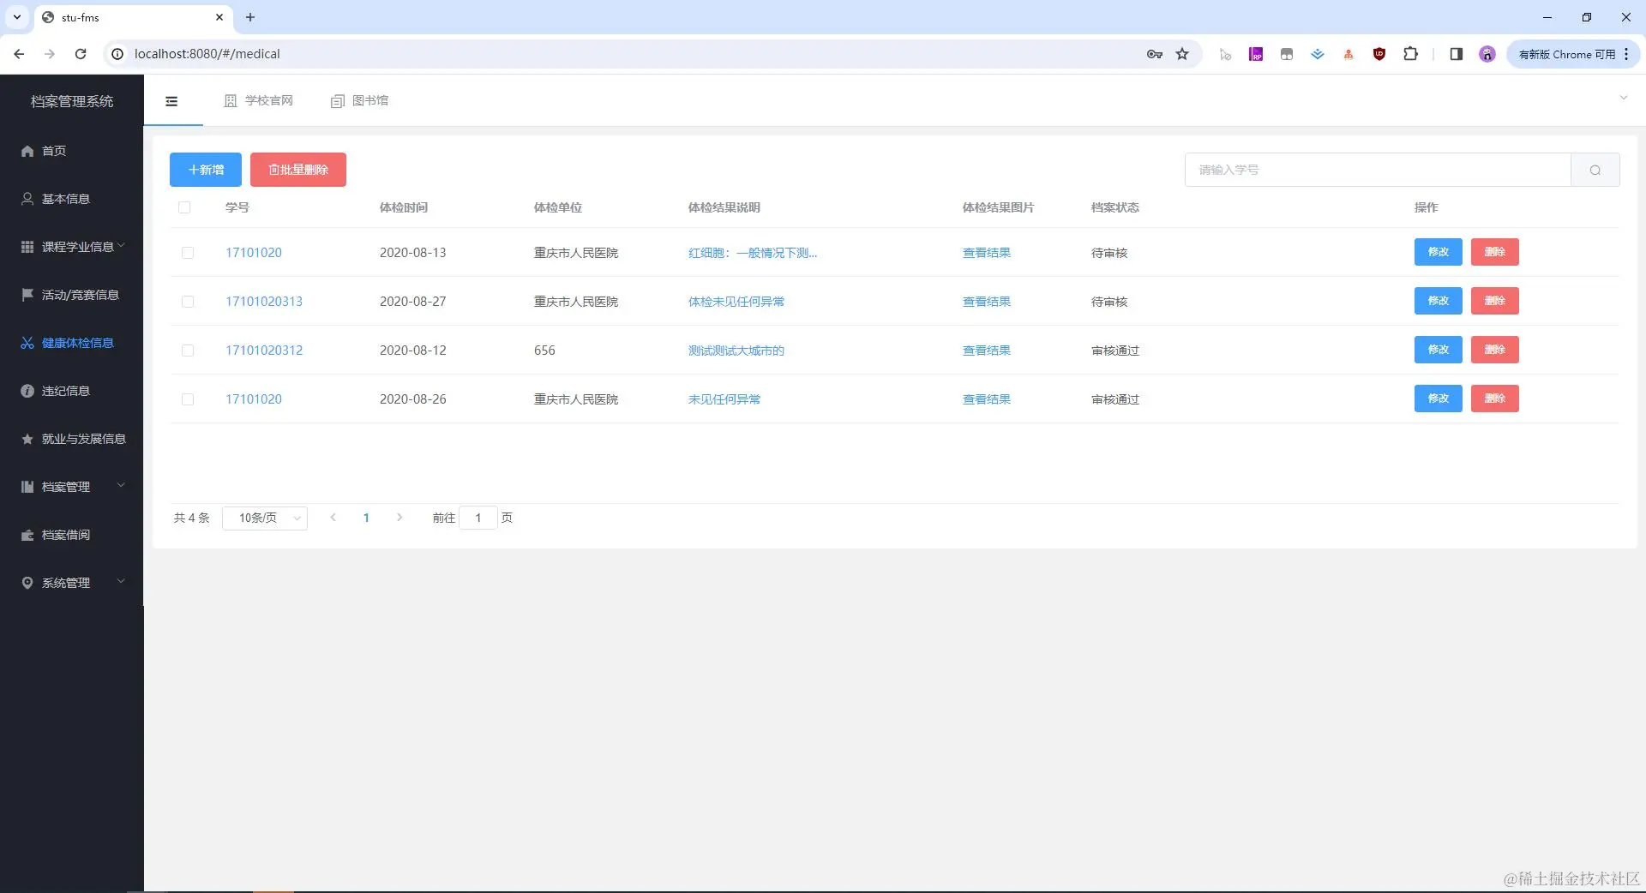This screenshot has width=1646, height=893.
Task: Check the row for 17101020313
Action: pyautogui.click(x=188, y=302)
